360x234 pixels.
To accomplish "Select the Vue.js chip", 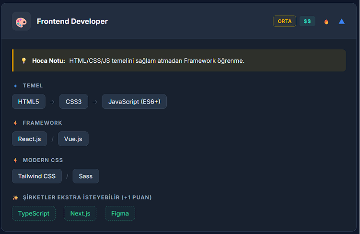I will 73,139.
